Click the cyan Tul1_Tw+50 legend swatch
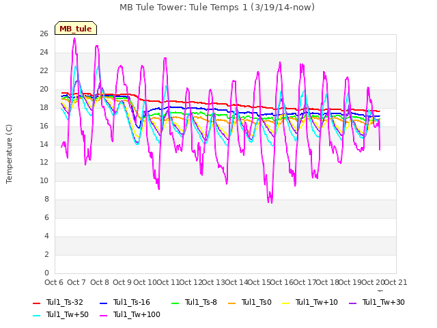The width and height of the screenshot is (437, 328). point(37,316)
